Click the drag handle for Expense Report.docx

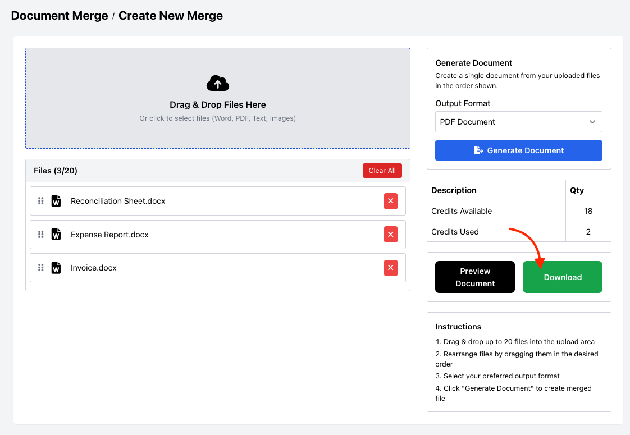[40, 234]
